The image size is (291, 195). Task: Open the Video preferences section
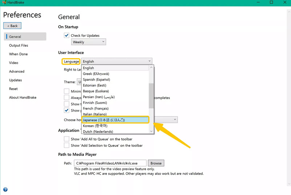pyautogui.click(x=13, y=63)
